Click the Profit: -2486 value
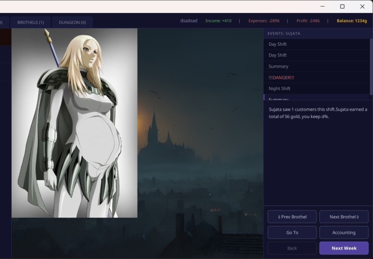 (308, 21)
